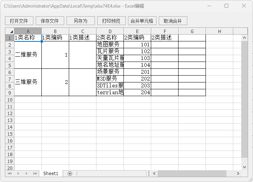Go to next sheet tab arrow
This screenshot has height=182, width=253.
click(x=26, y=174)
